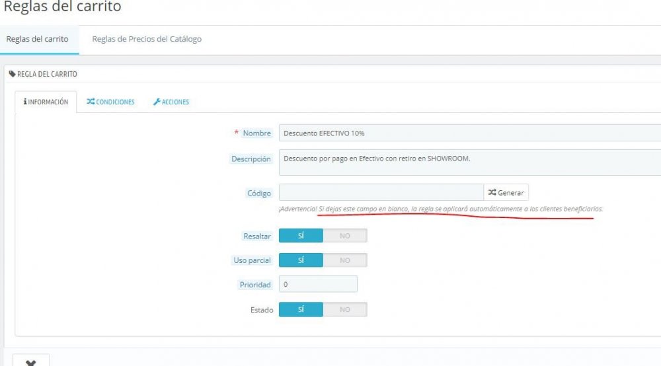Click the X cancel icon at bottom

click(x=31, y=362)
